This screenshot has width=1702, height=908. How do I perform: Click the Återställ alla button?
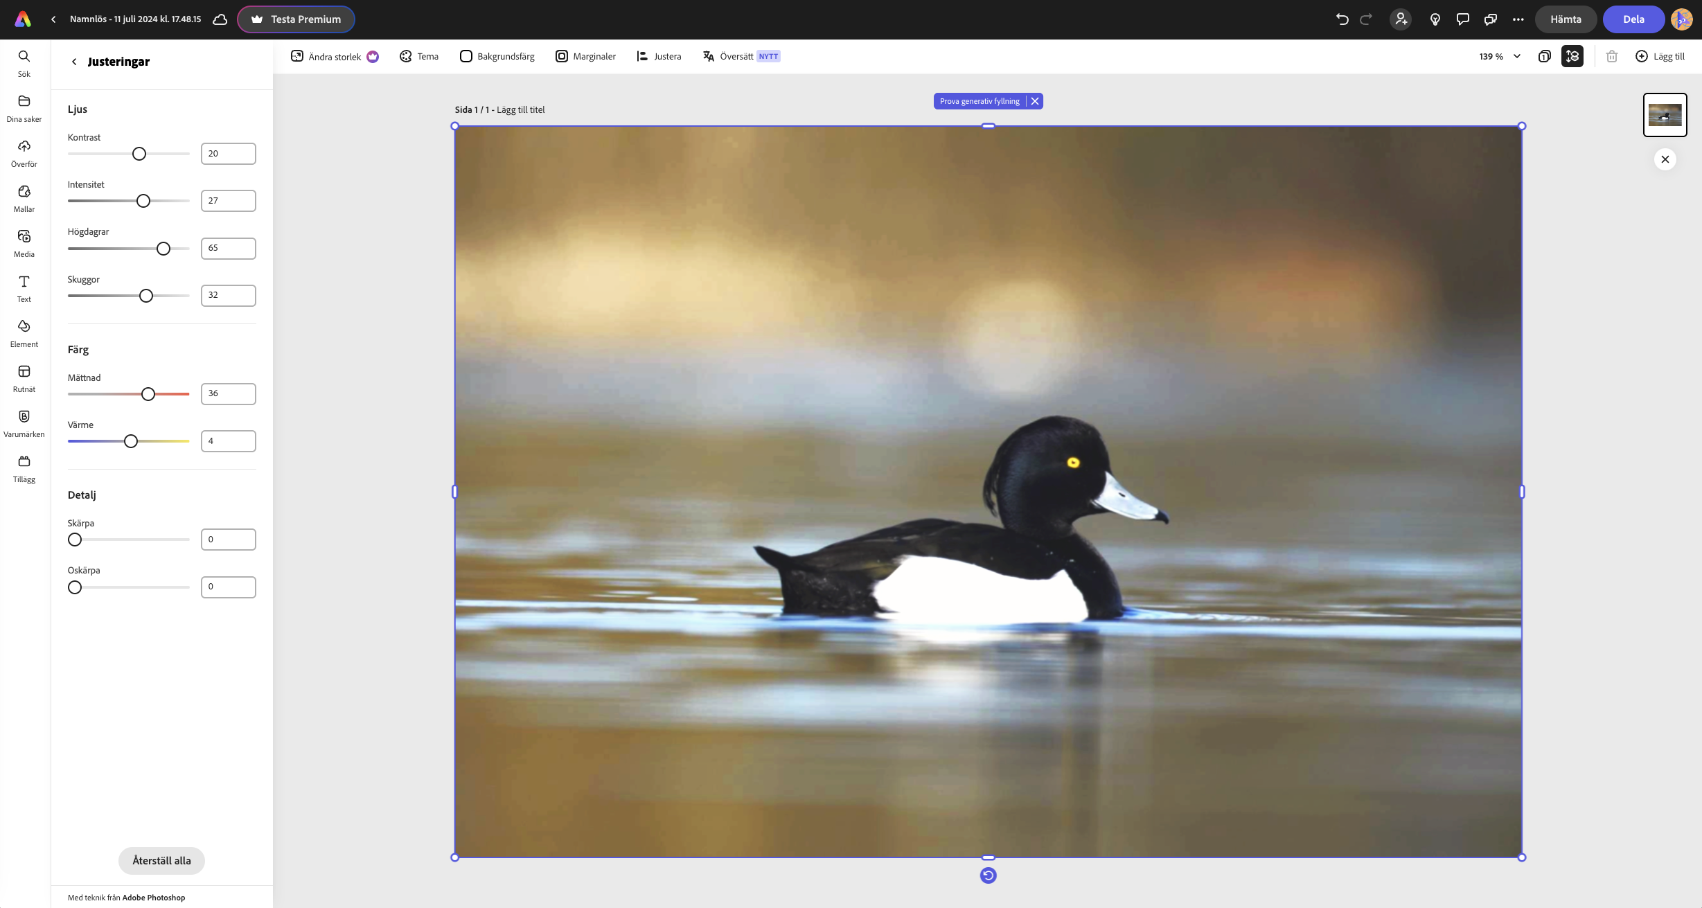click(161, 860)
